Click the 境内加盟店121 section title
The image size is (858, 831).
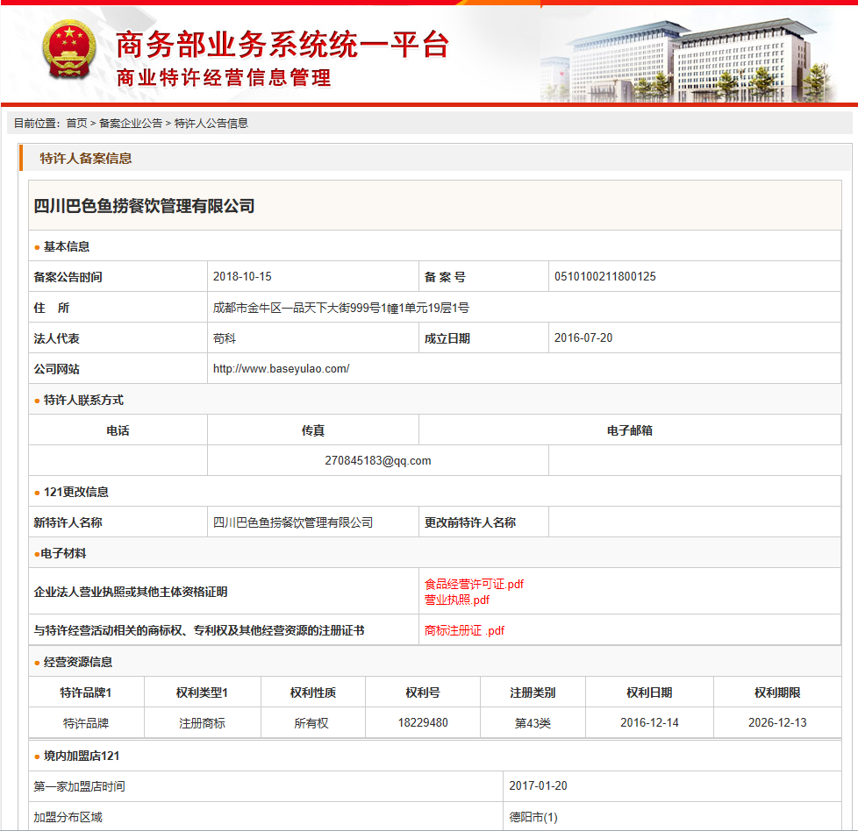(82, 756)
